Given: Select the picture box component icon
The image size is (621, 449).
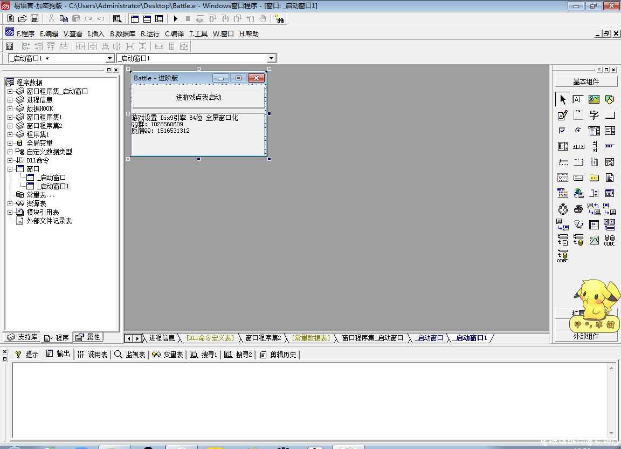Looking at the screenshot, I should tap(594, 99).
